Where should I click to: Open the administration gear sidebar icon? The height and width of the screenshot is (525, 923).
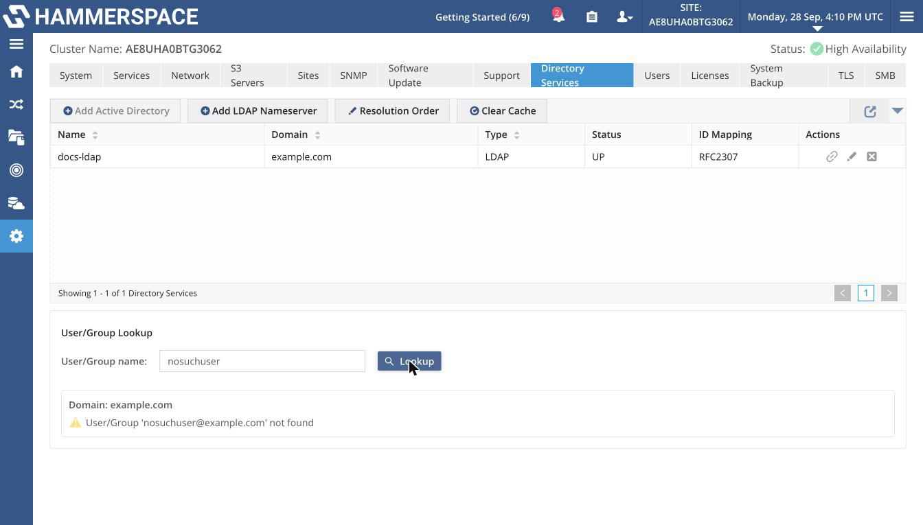coord(16,236)
